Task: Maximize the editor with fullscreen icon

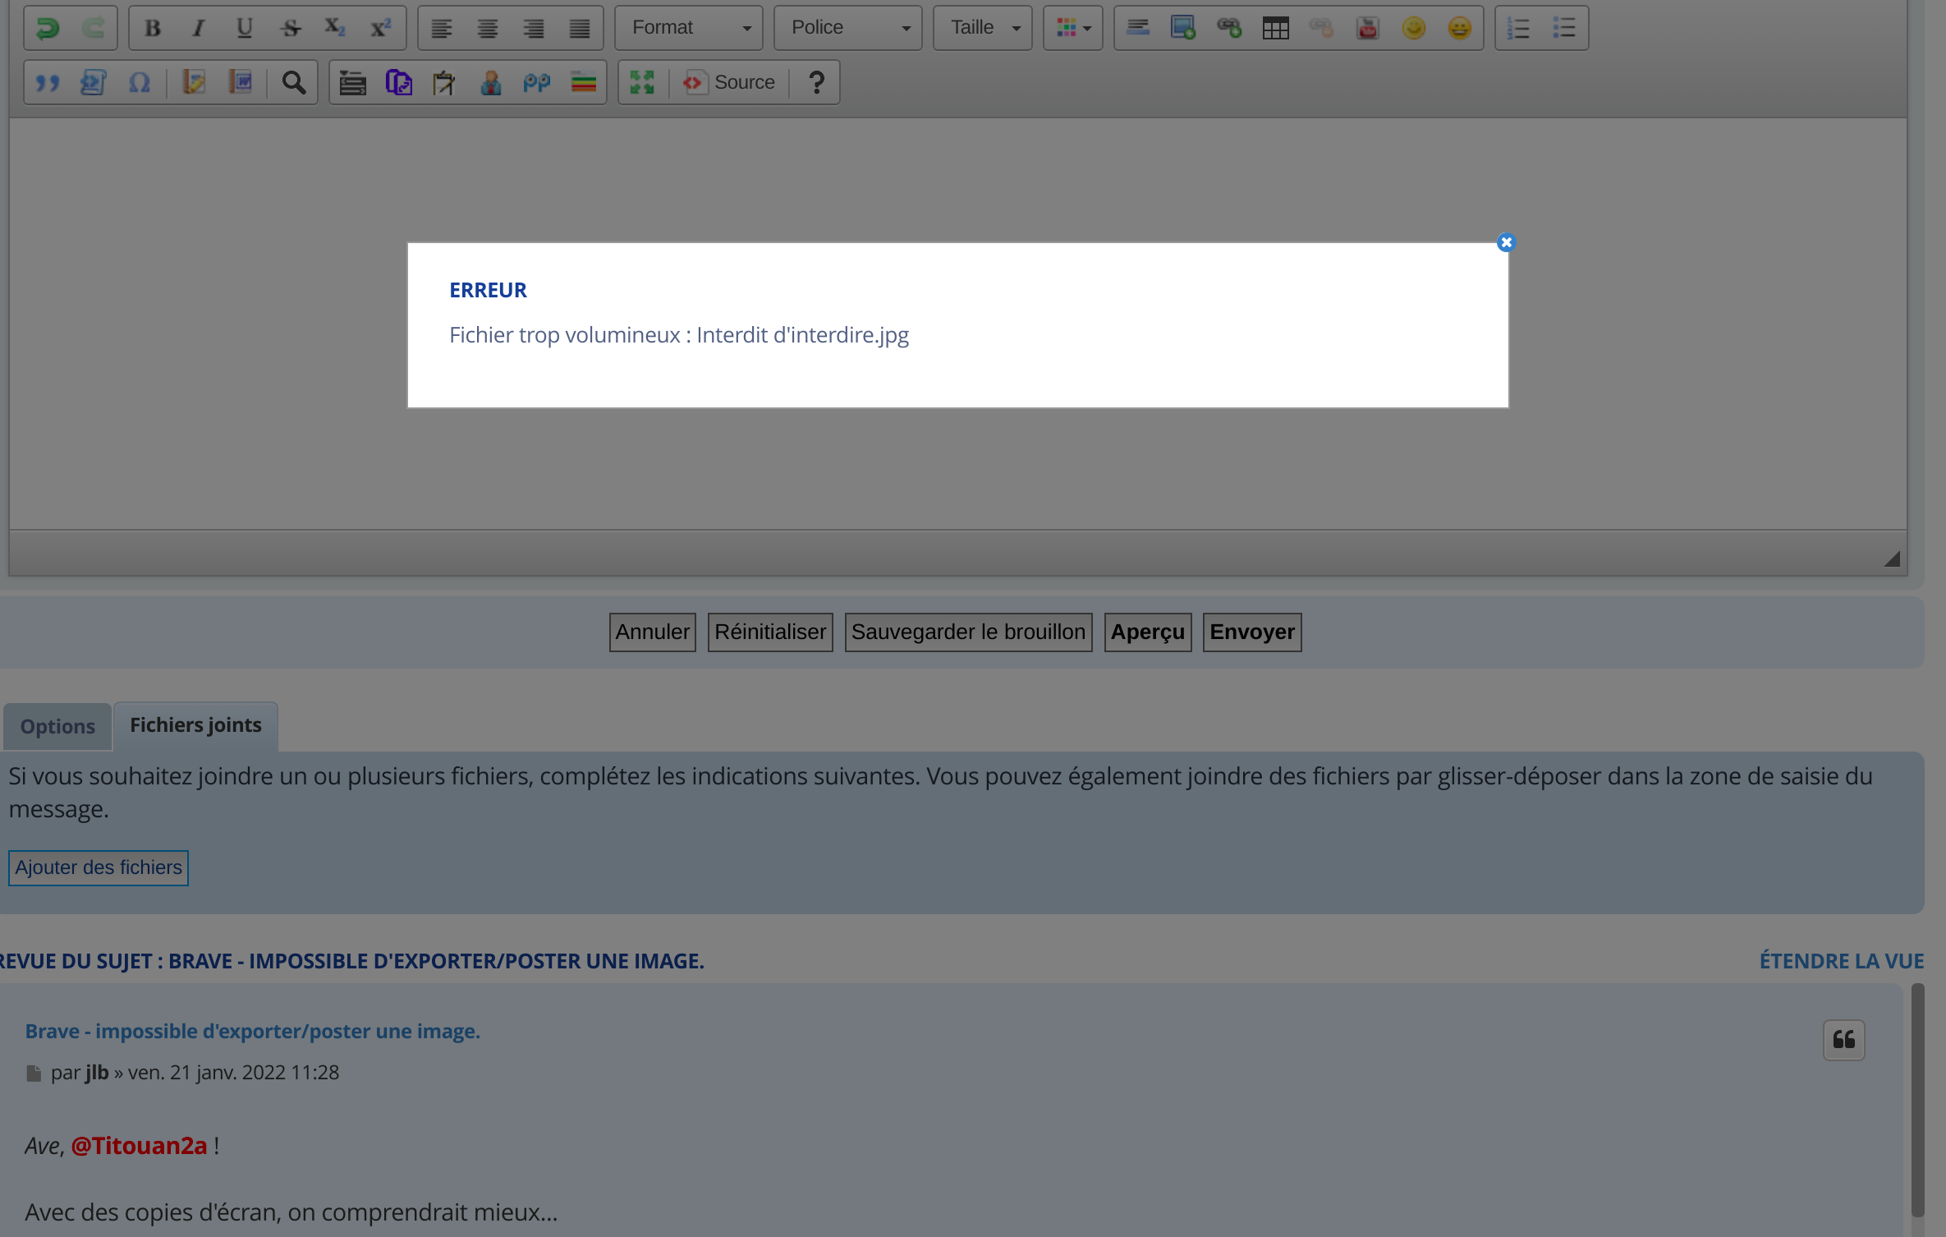Action: [x=641, y=83]
